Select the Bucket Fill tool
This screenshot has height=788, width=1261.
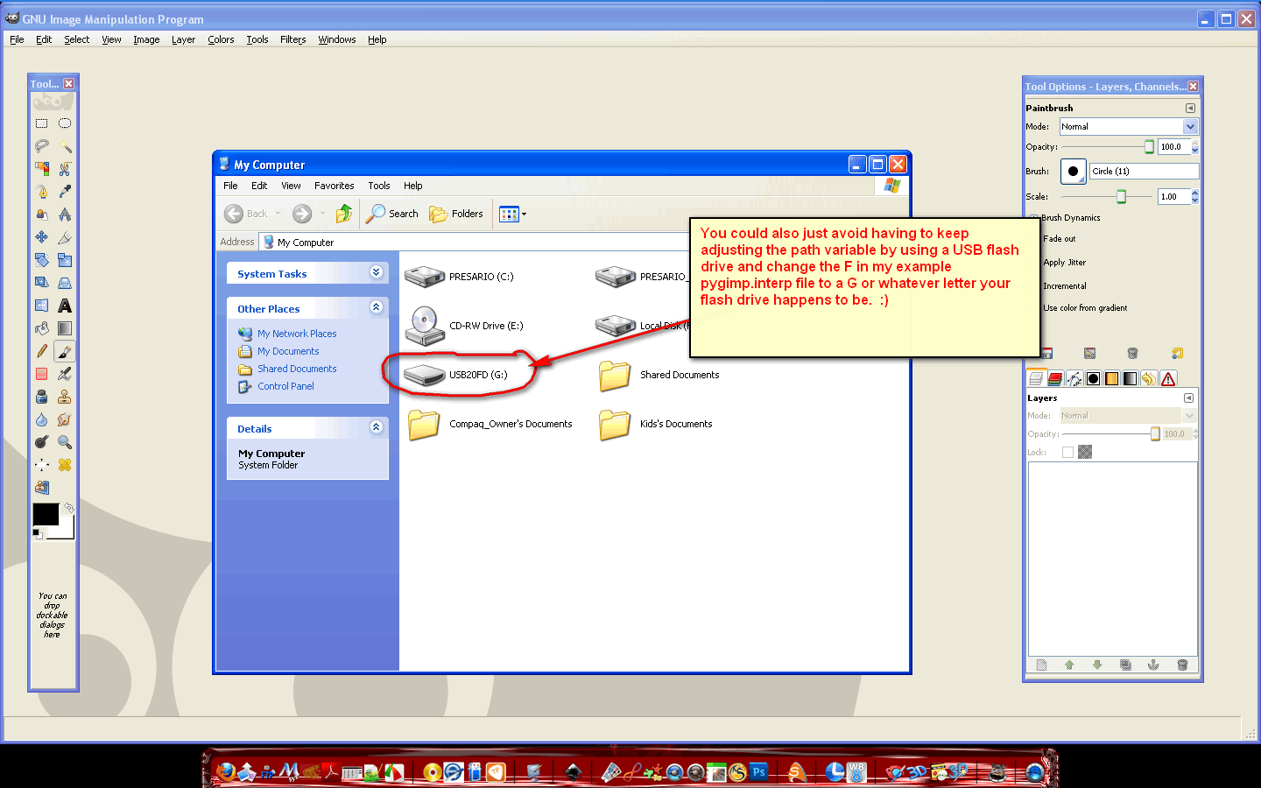coord(41,328)
